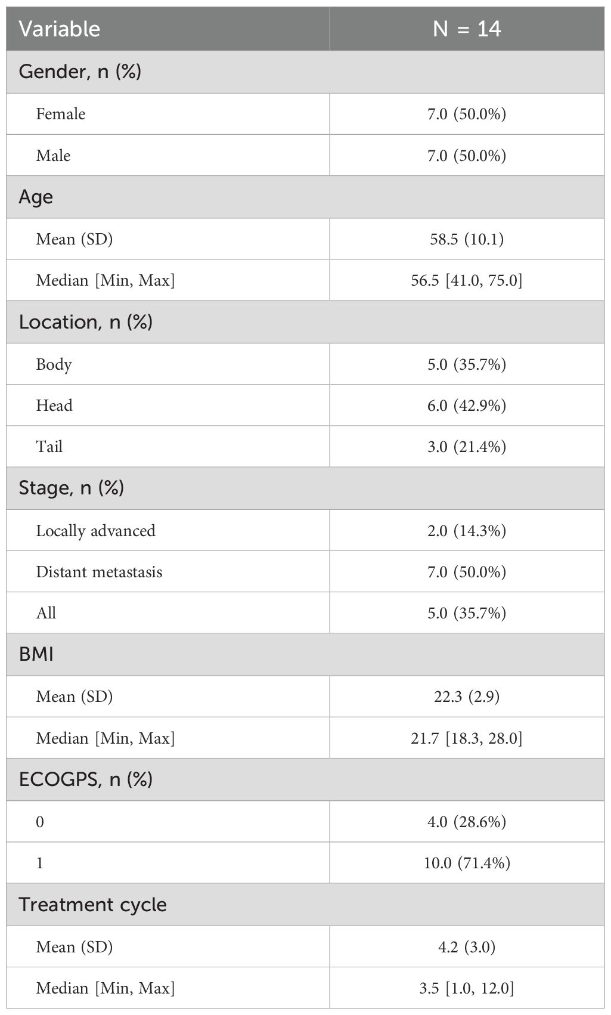
Task: Select the Location, n (%) section row
Action: pyautogui.click(x=86, y=322)
